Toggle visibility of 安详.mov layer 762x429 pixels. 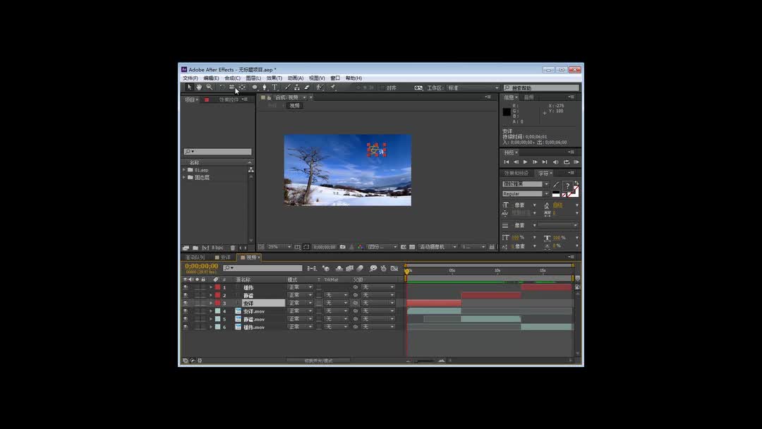(185, 311)
